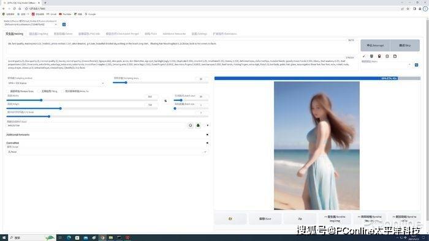Viewport: 429px width, 241px height.
Task: Switch to the img2img tab
Action: 39,34
